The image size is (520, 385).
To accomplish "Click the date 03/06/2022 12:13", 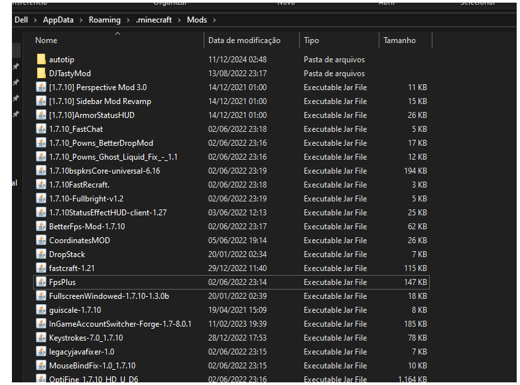I will (237, 213).
